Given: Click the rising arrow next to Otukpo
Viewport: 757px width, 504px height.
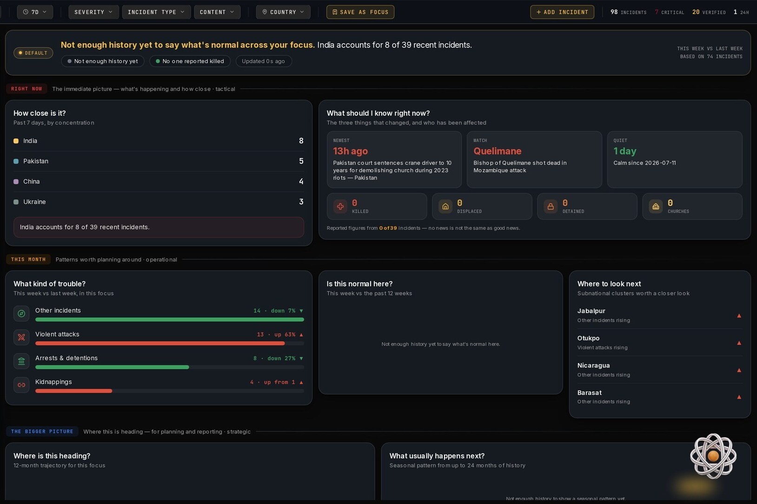Looking at the screenshot, I should [739, 343].
